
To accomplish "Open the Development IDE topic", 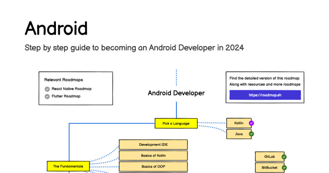I will tap(153, 145).
